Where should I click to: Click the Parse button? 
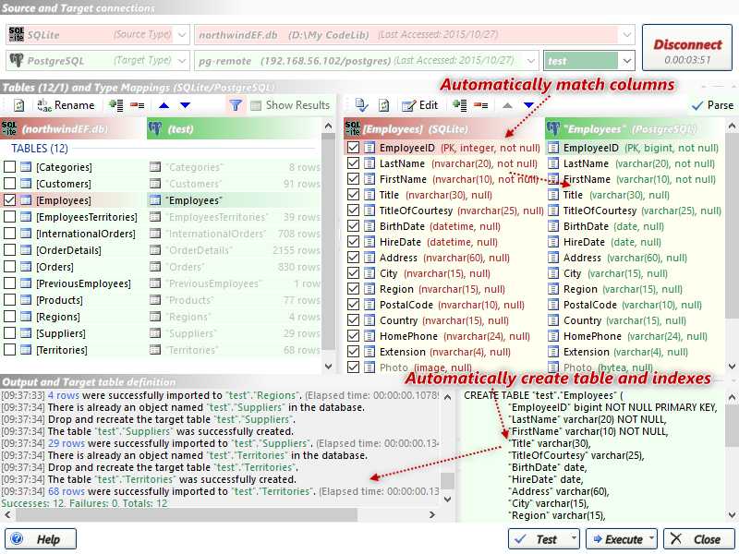(x=712, y=105)
